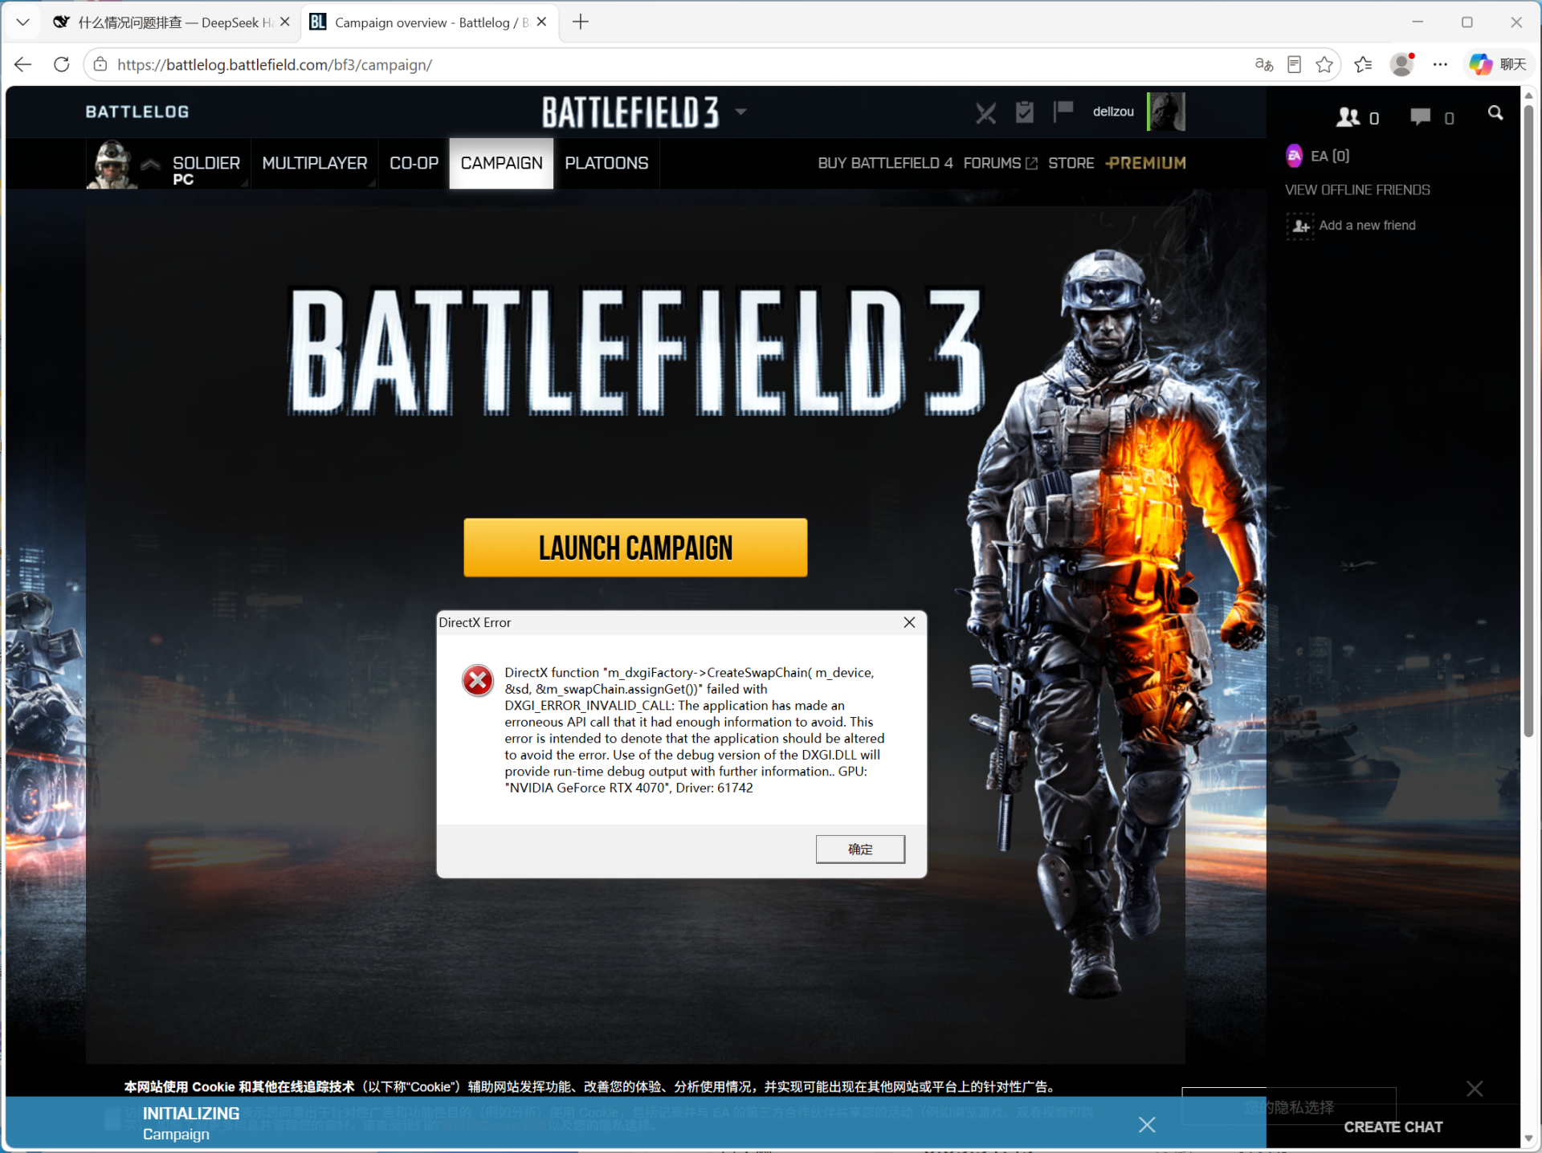Viewport: 1542px width, 1153px height.
Task: Reload the page with refresh icon
Action: (61, 65)
